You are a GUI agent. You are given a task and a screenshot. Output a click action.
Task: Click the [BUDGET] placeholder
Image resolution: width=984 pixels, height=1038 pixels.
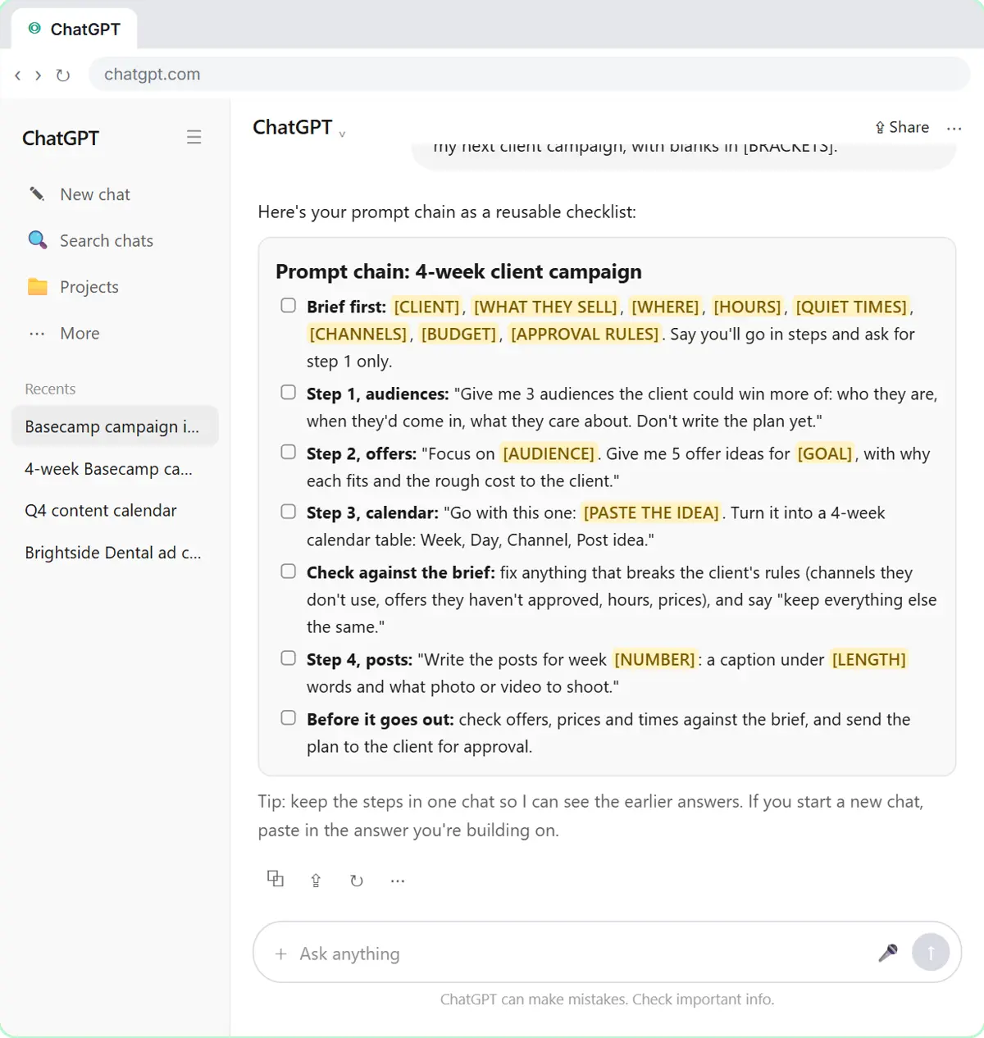[x=458, y=334]
